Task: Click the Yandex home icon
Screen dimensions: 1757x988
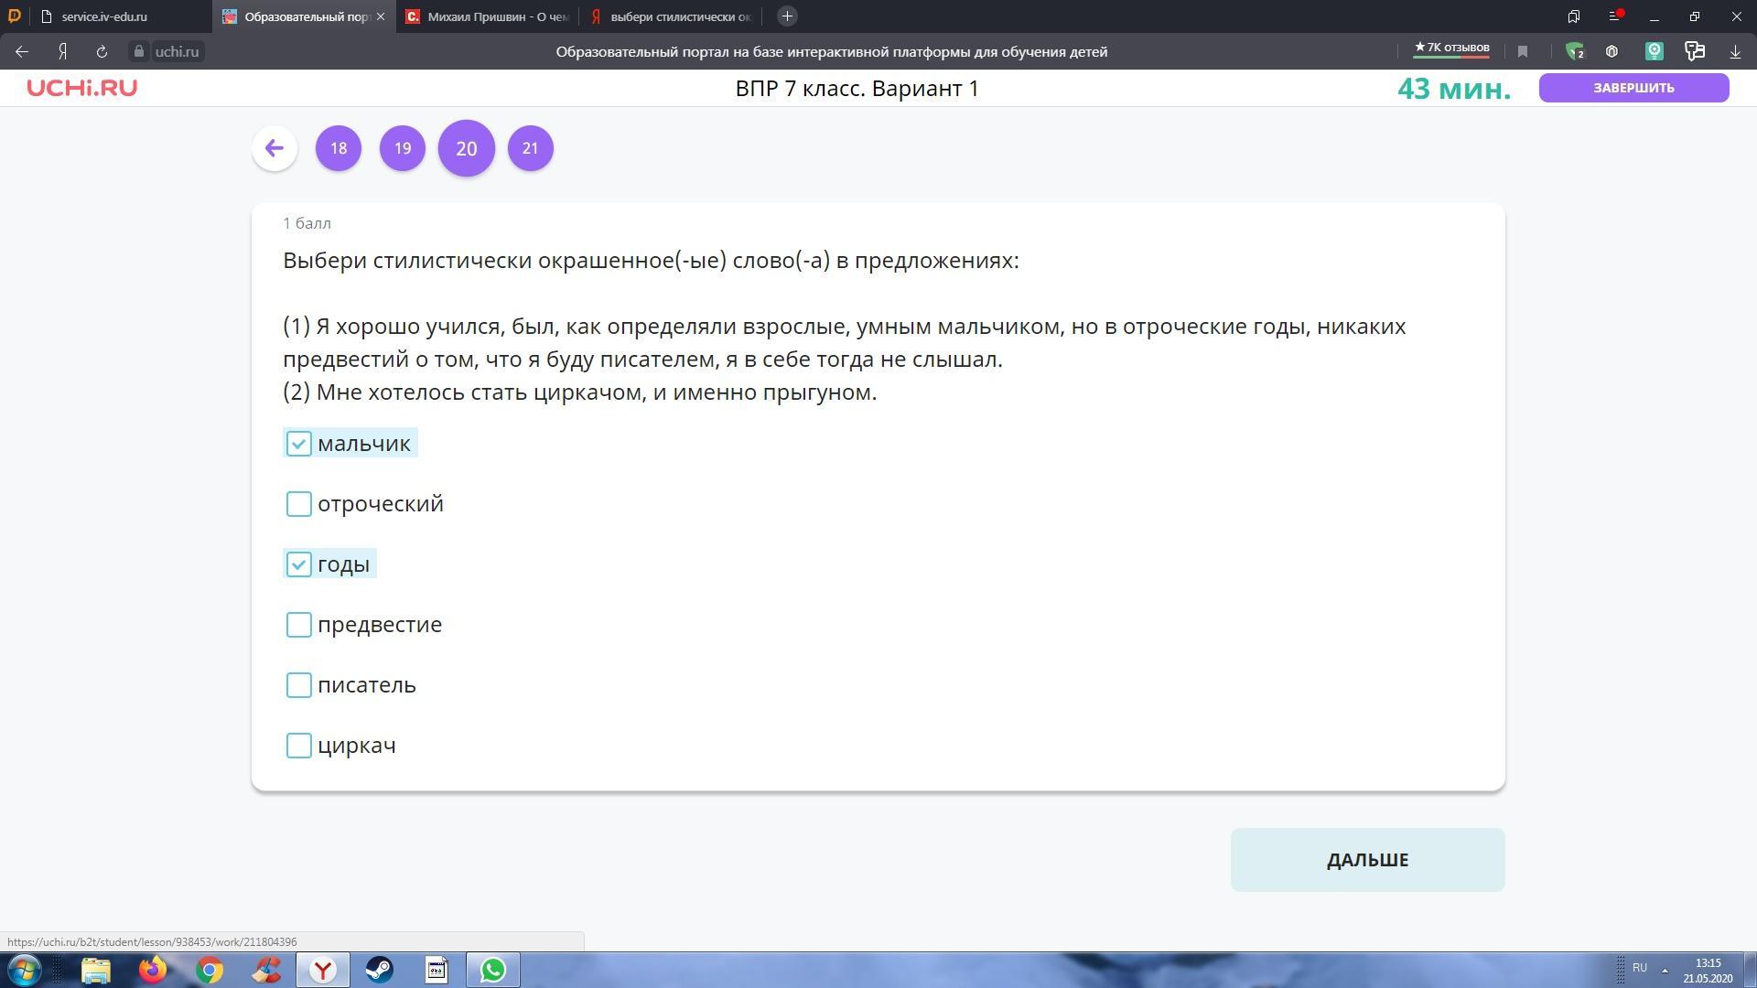Action: pyautogui.click(x=62, y=52)
